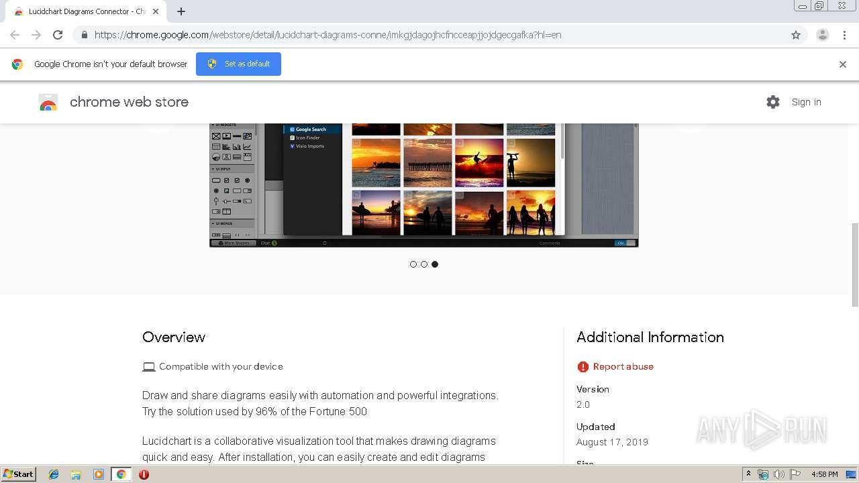This screenshot has height=483, width=859.
Task: Click the date August 17, 2019
Action: click(x=612, y=442)
